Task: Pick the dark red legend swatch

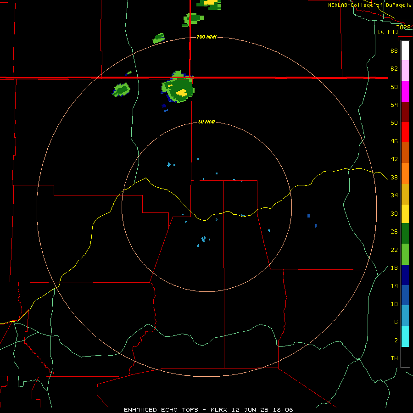Action: [405, 112]
